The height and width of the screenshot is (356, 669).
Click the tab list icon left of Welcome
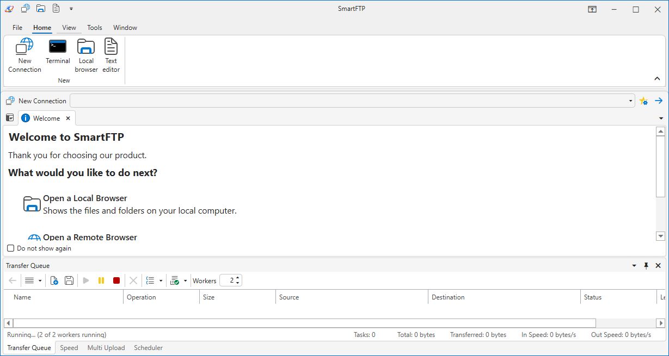pyautogui.click(x=10, y=118)
